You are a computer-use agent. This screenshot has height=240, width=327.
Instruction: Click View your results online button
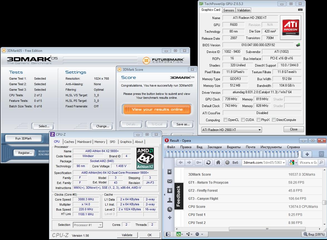pos(157,109)
